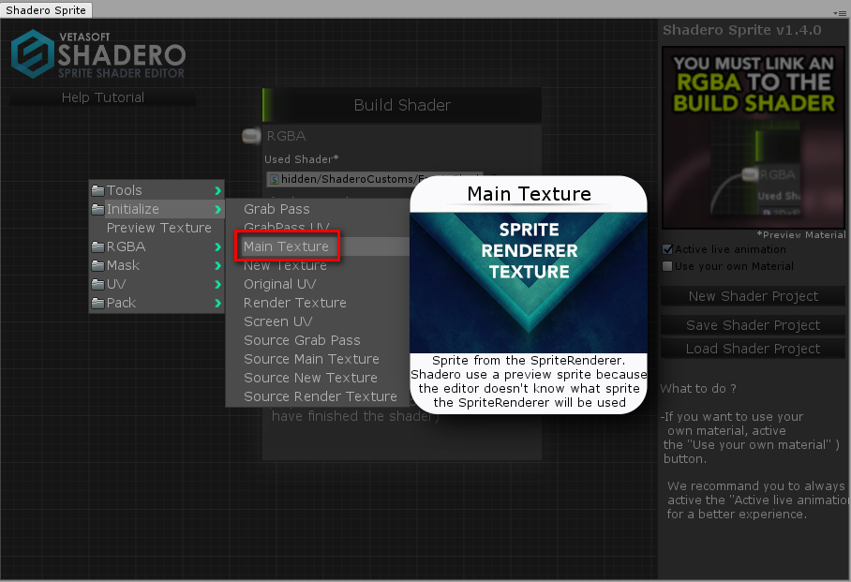The height and width of the screenshot is (582, 851).
Task: Expand the UV submenu arrow
Action: (217, 285)
